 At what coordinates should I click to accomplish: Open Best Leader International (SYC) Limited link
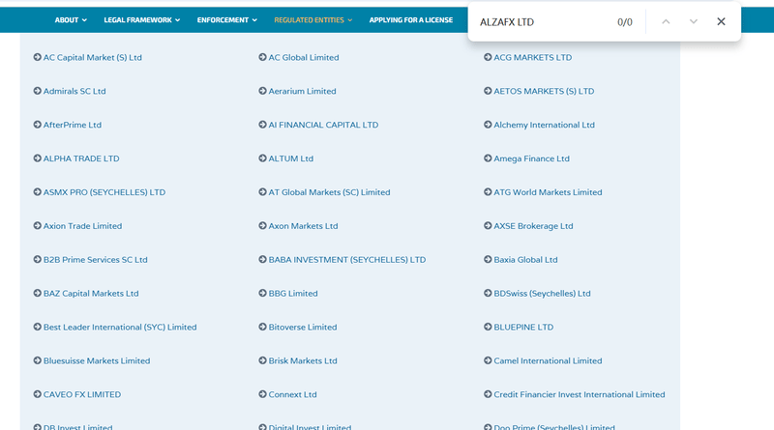[120, 327]
